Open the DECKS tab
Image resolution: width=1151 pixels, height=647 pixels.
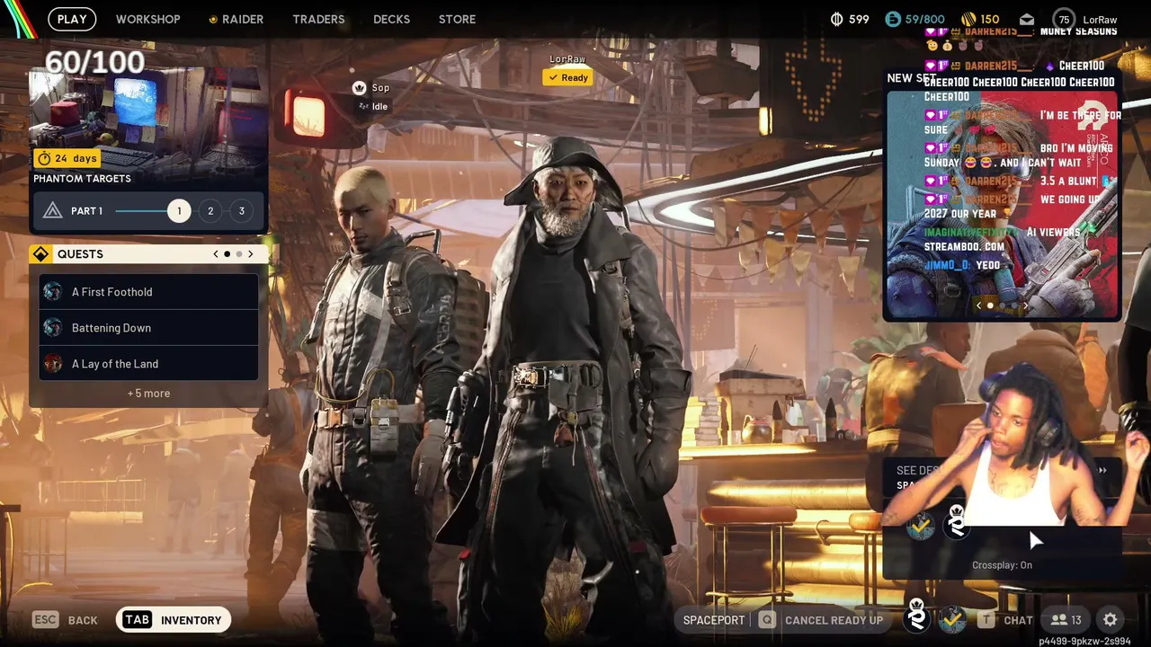[391, 19]
